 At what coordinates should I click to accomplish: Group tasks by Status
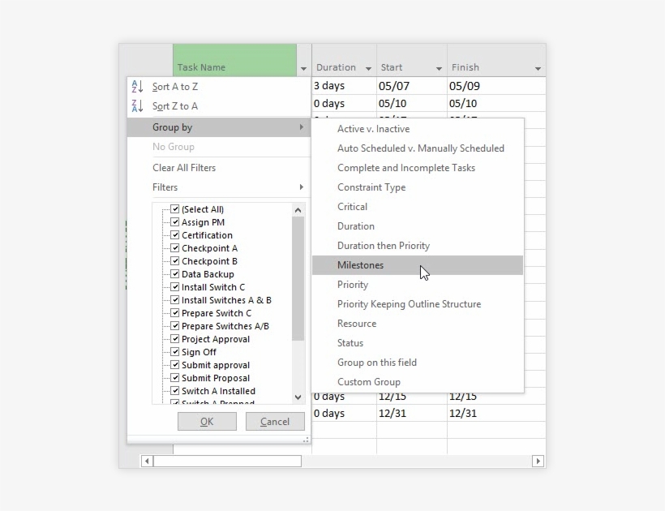tap(418, 342)
